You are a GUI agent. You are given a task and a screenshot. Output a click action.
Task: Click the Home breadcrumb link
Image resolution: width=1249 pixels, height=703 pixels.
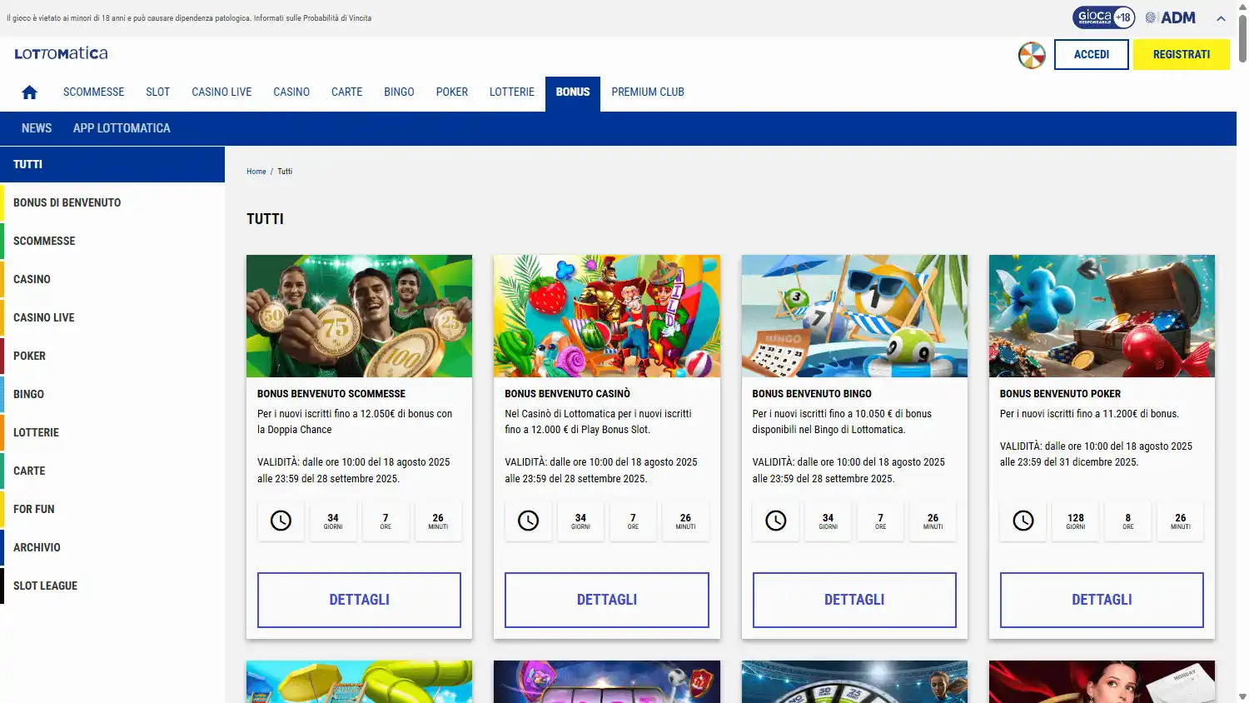256,172
